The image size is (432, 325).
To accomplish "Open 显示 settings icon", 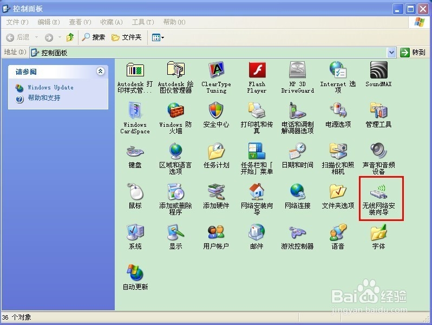I will click(x=175, y=232).
